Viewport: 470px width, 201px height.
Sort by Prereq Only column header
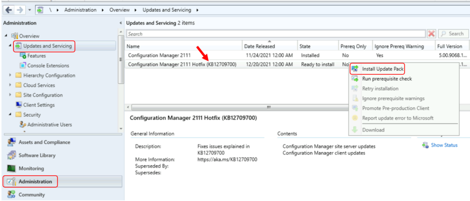tap(356, 46)
